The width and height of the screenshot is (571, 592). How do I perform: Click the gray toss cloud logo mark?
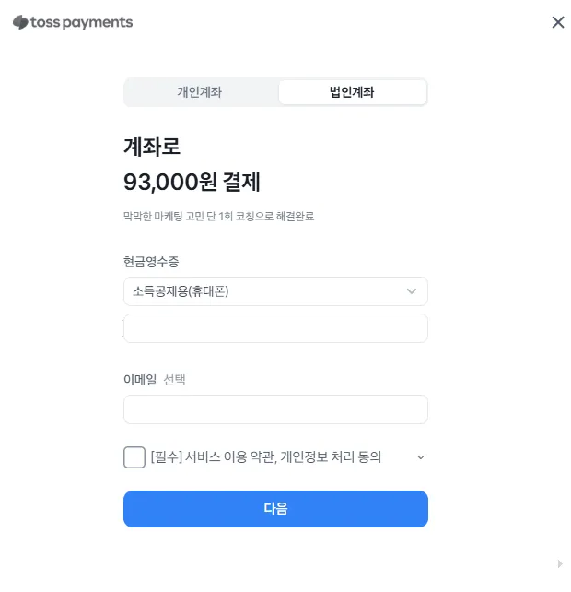(x=20, y=22)
